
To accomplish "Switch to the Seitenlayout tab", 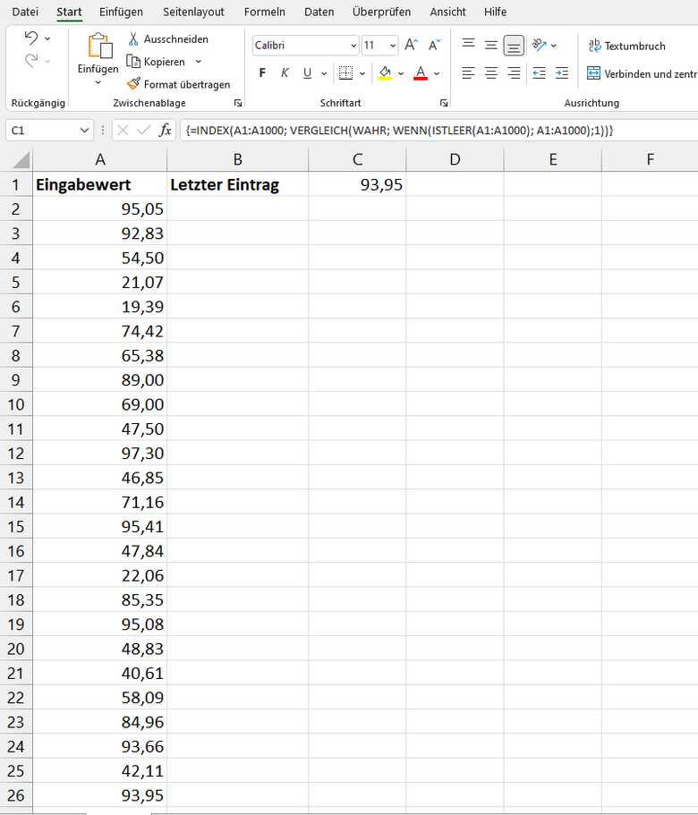I will [193, 12].
